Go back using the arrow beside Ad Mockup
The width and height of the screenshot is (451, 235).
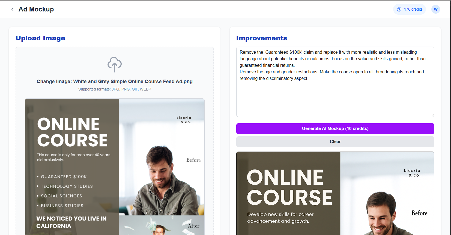(12, 9)
